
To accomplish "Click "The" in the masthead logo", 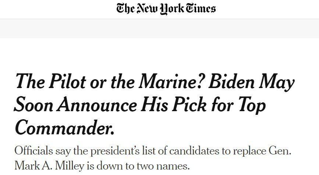I will point(125,9).
